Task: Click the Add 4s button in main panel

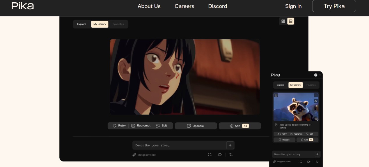Action: 240,126
